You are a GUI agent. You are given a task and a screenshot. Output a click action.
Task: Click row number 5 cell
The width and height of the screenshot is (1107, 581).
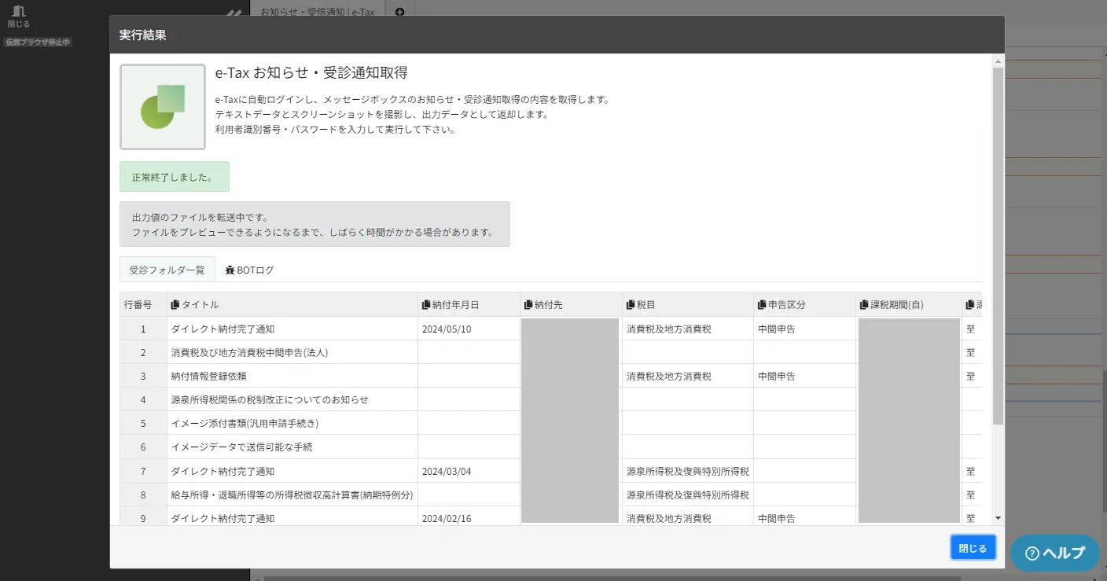143,423
